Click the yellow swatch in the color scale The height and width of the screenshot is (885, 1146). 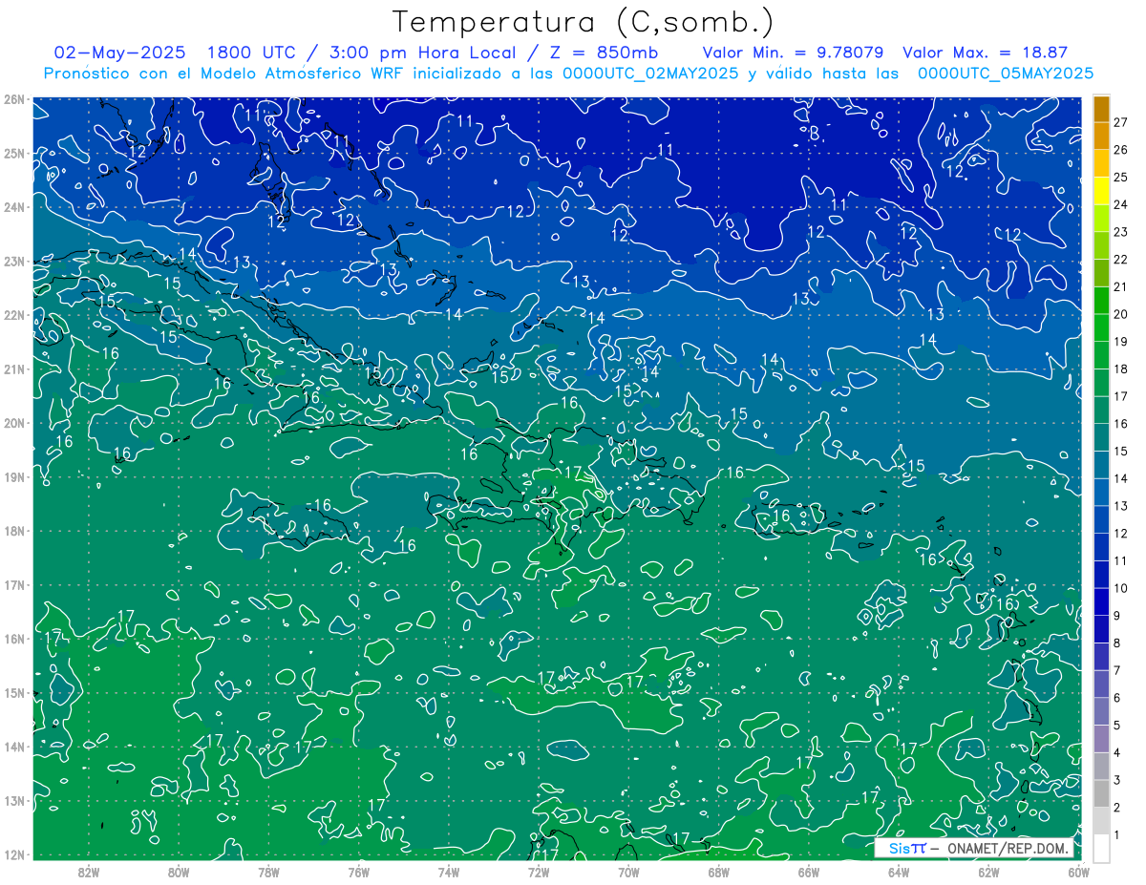(1101, 192)
